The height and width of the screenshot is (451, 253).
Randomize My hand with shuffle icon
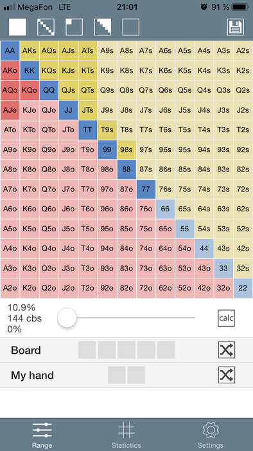pyautogui.click(x=227, y=375)
